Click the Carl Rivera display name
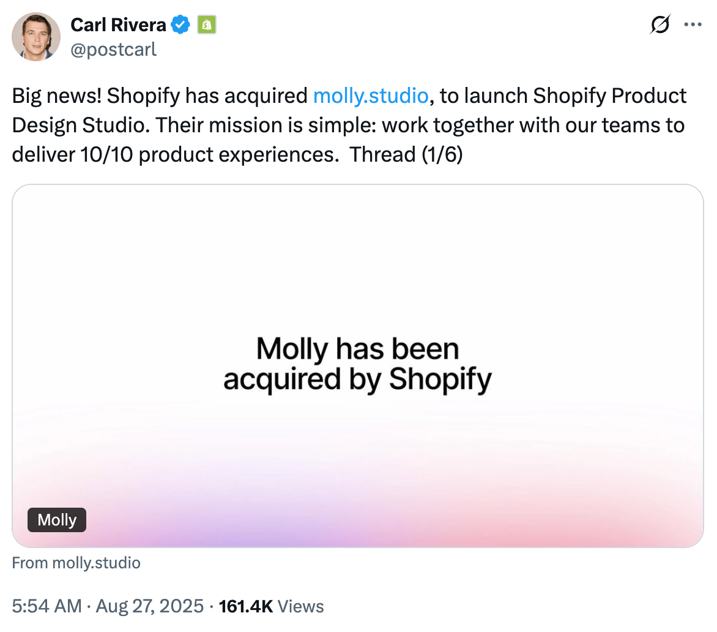The image size is (717, 632). tap(118, 25)
